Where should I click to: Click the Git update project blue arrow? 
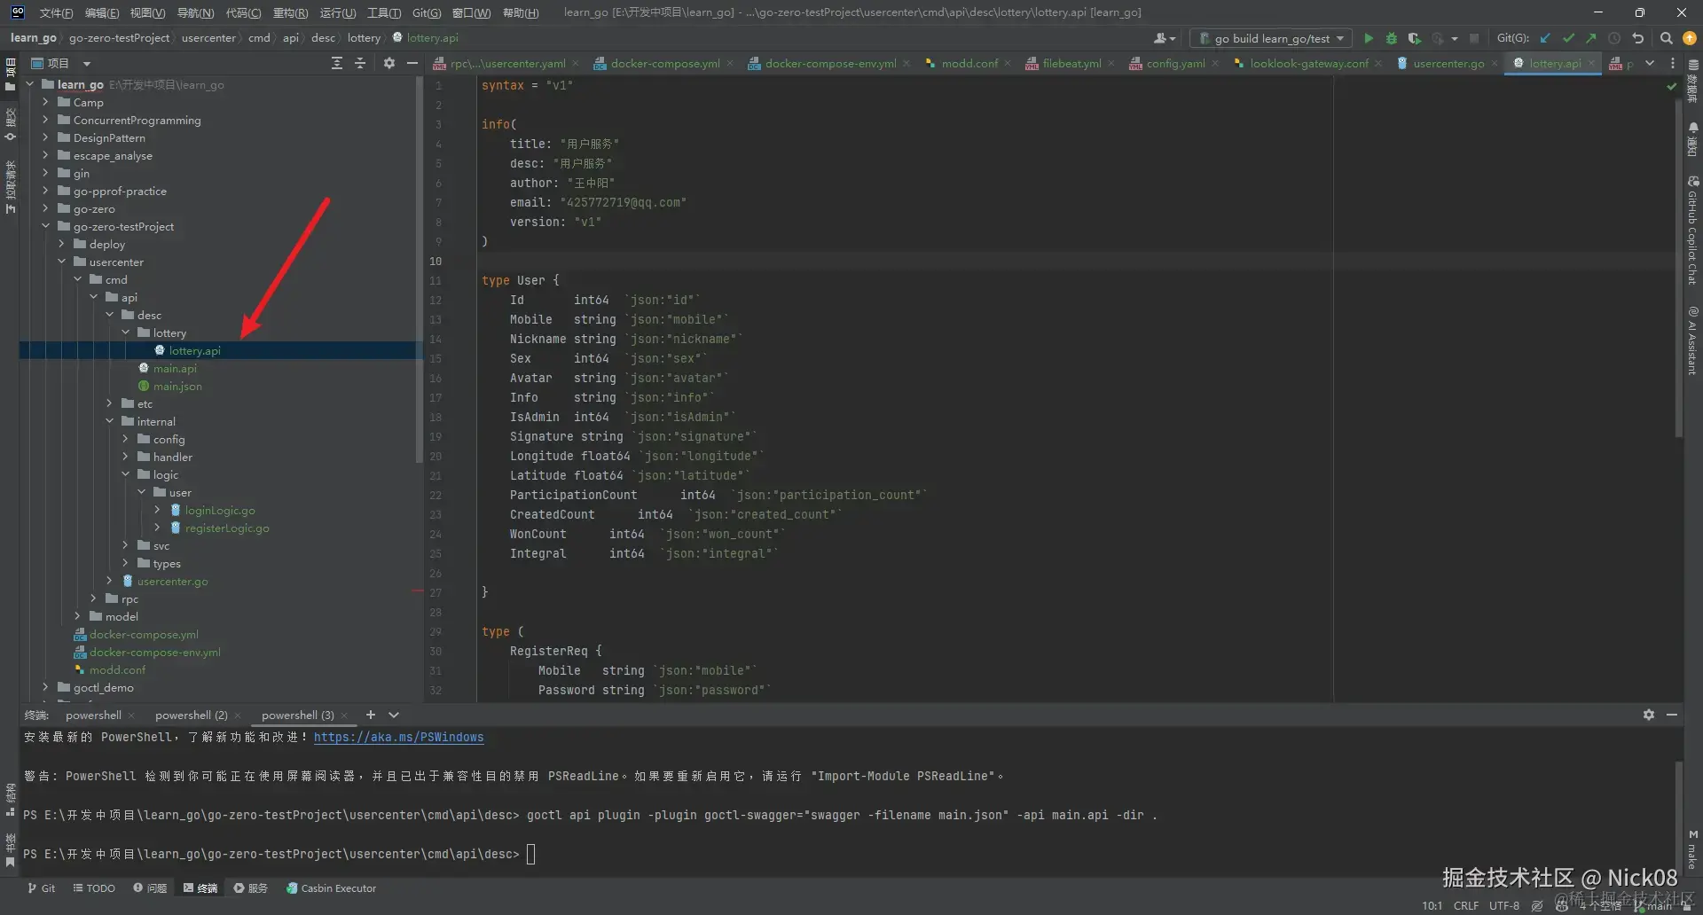[x=1545, y=38]
